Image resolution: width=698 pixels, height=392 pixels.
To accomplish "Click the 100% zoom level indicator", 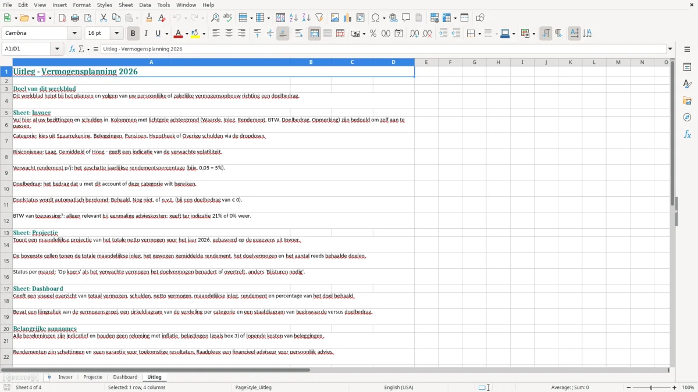I will click(688, 387).
